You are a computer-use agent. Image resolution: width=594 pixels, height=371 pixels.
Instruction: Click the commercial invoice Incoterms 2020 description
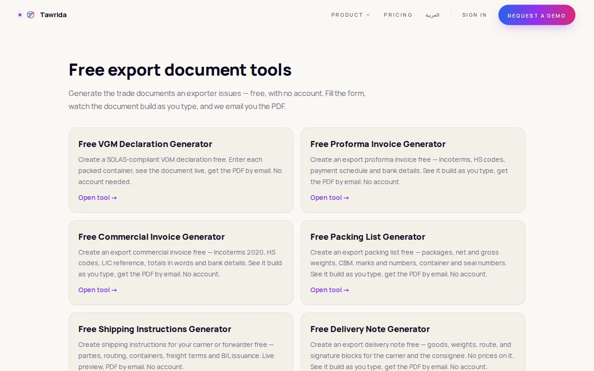pos(180,263)
